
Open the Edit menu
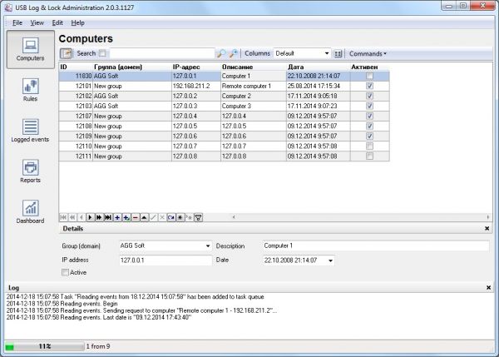pos(57,22)
